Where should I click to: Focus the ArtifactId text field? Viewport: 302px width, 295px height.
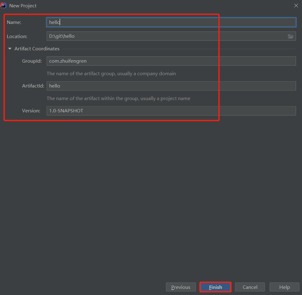click(171, 86)
